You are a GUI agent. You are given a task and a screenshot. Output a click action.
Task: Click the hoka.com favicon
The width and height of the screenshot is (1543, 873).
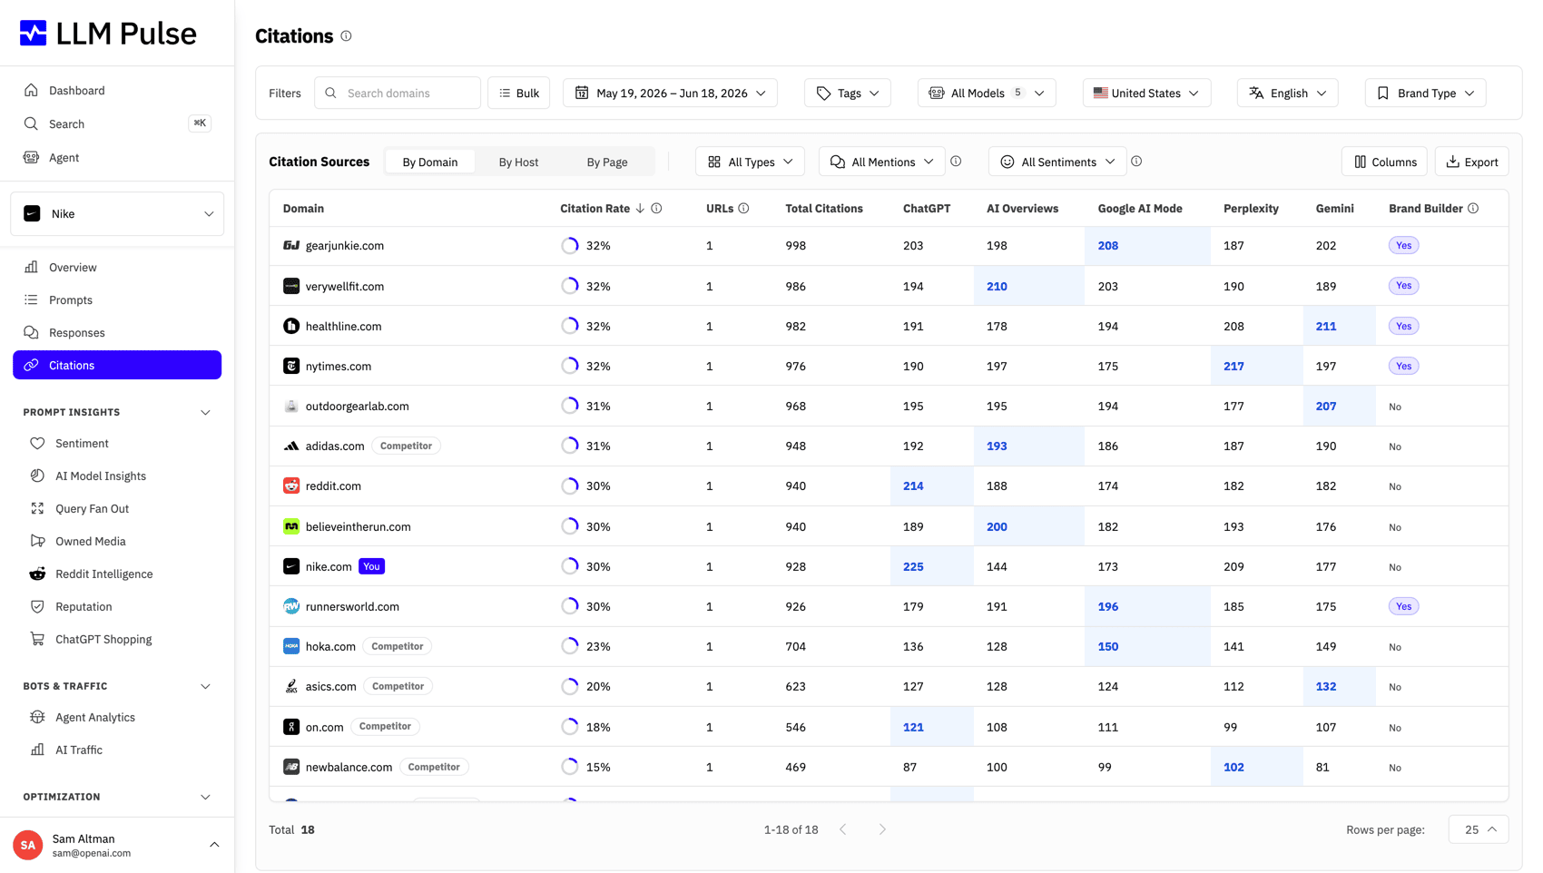point(291,646)
